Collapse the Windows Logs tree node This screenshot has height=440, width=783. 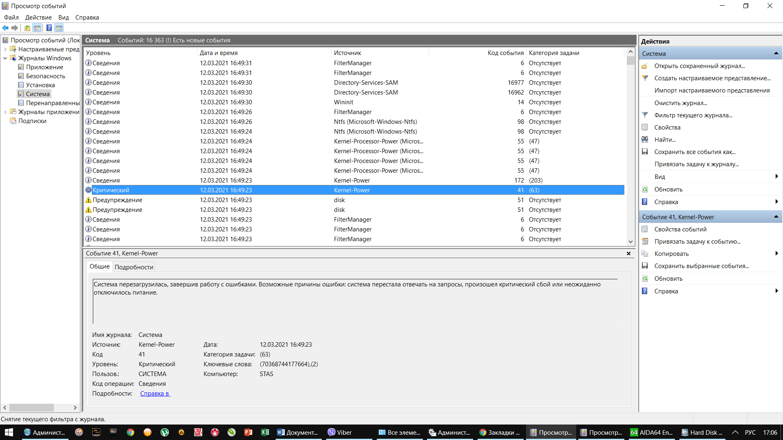5,58
